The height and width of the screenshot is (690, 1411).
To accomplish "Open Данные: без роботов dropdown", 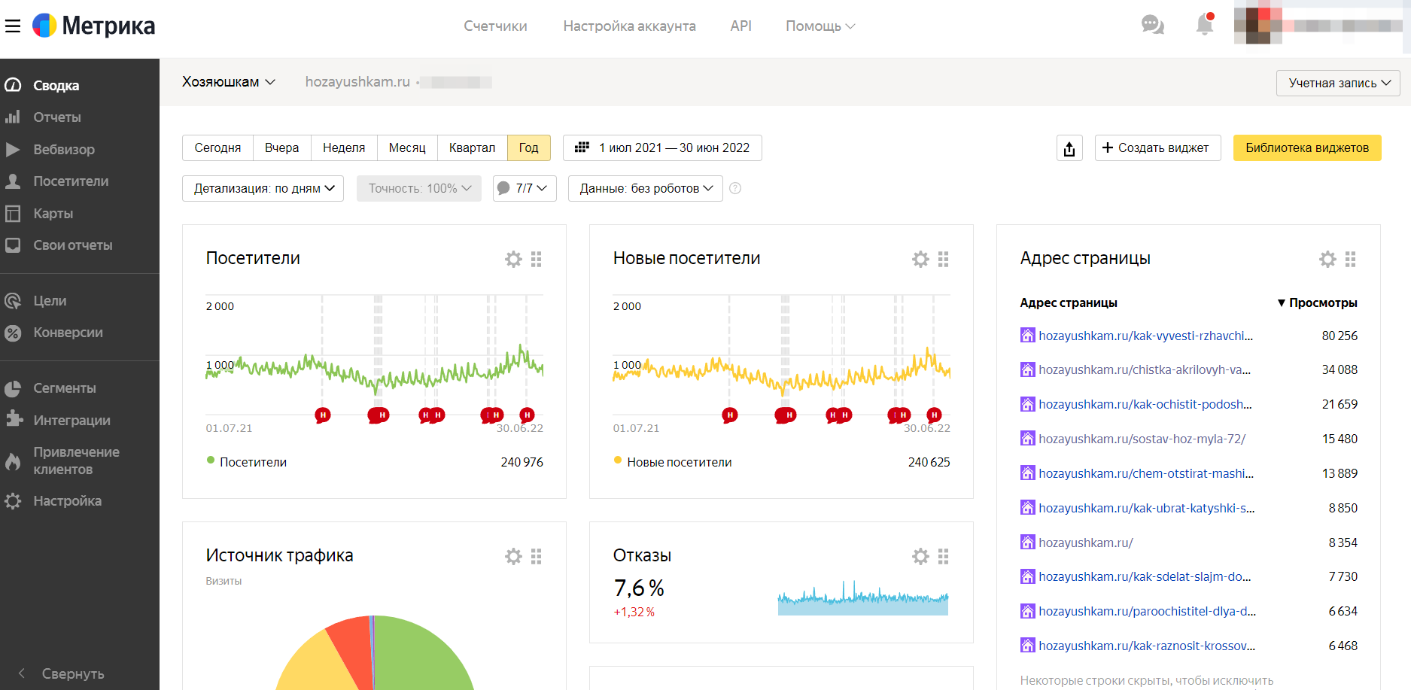I will coord(645,189).
